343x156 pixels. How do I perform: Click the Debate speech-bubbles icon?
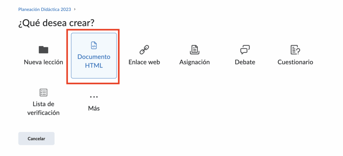point(245,50)
